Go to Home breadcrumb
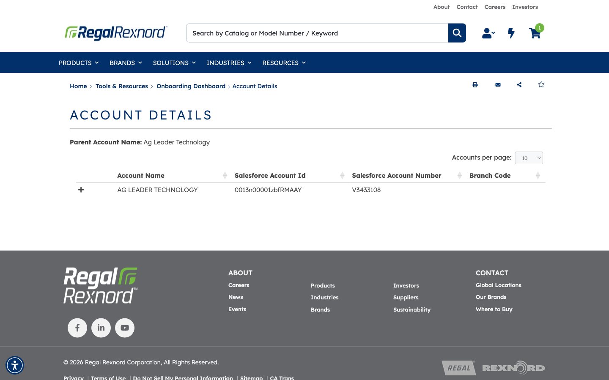Screen dimensions: 609x380 tap(78, 86)
